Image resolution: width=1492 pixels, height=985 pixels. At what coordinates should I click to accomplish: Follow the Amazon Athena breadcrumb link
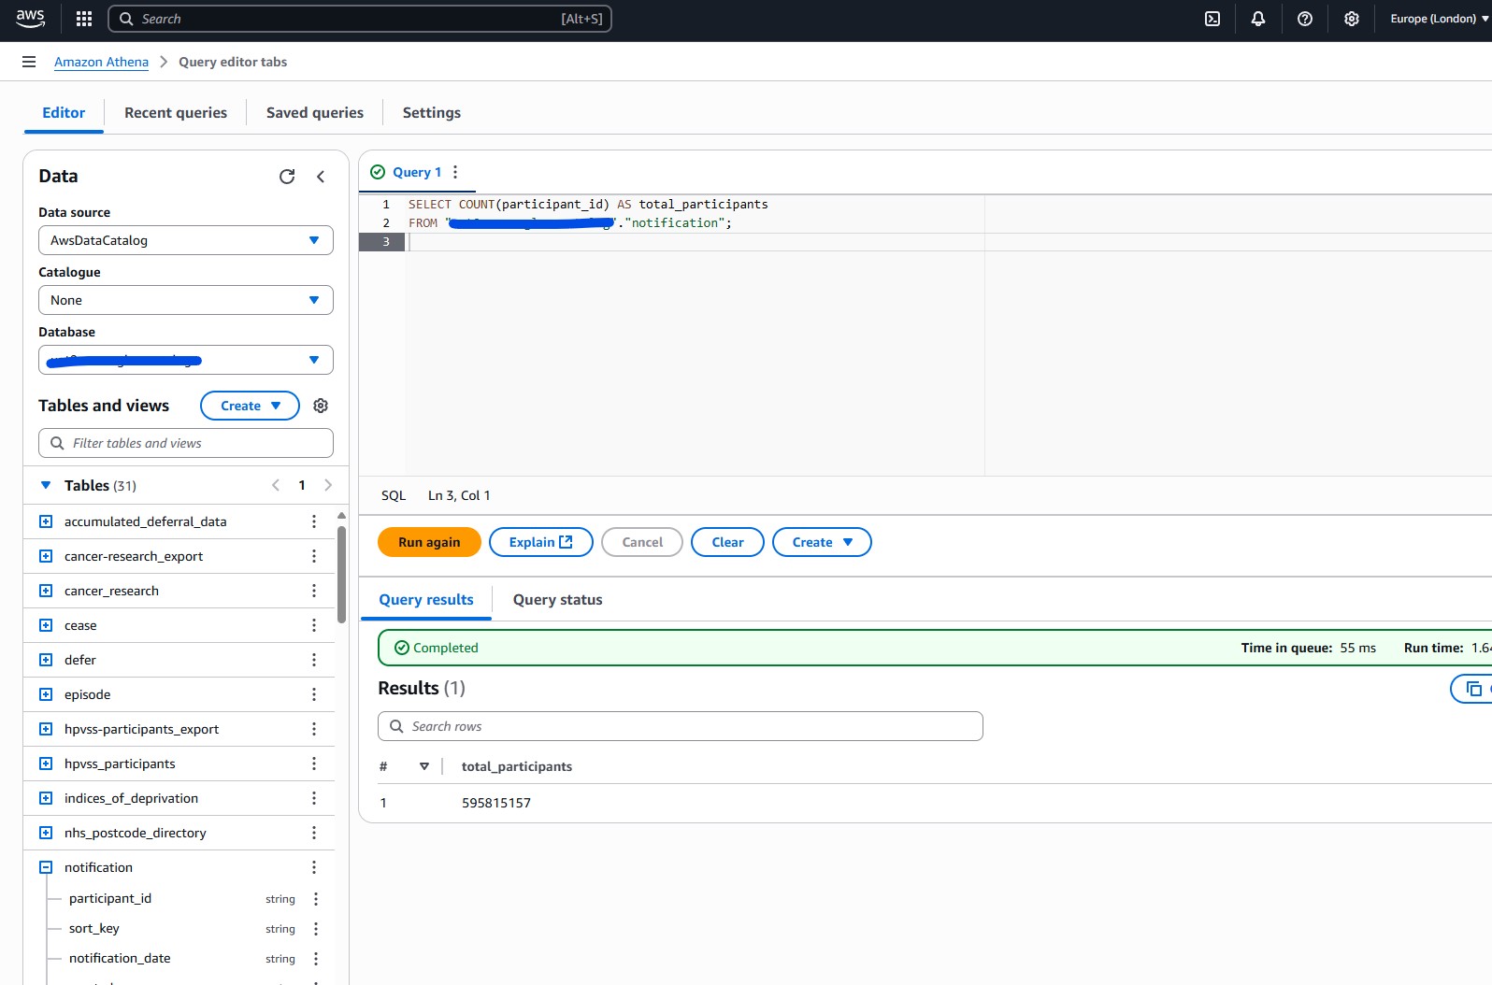pyautogui.click(x=101, y=62)
